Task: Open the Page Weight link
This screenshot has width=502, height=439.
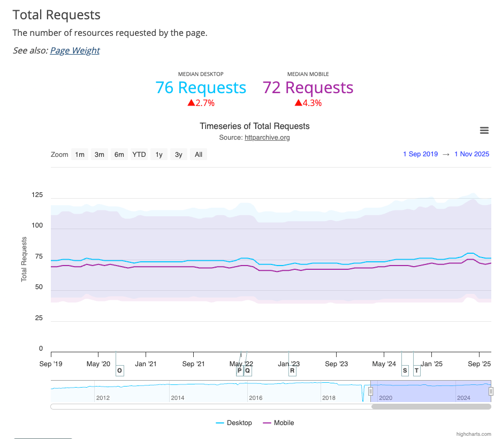Action: [75, 50]
